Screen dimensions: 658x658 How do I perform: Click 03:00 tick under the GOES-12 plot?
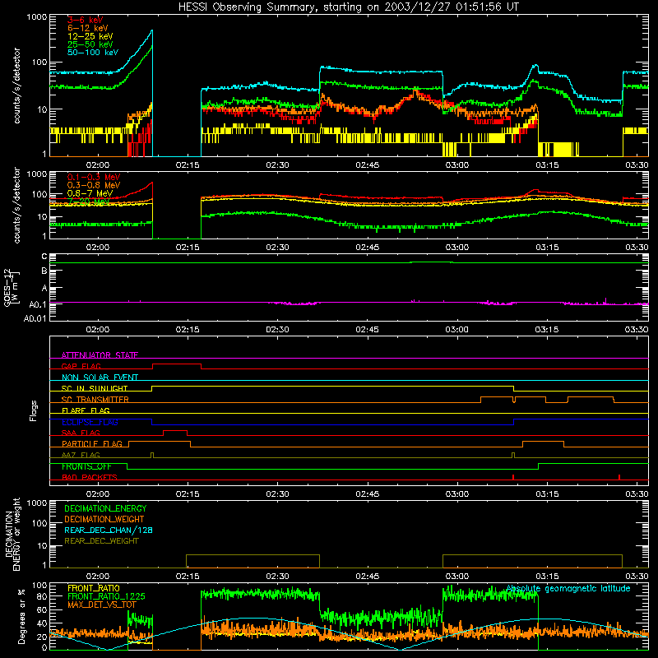(457, 330)
